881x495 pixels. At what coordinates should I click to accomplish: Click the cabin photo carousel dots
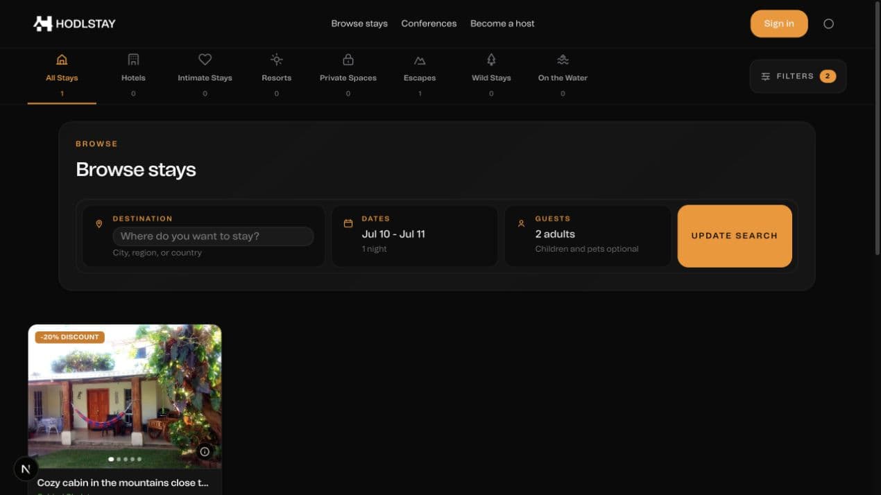point(125,459)
